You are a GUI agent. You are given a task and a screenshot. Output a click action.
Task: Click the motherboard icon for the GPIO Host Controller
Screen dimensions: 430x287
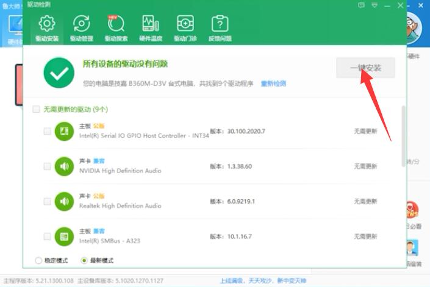point(65,131)
